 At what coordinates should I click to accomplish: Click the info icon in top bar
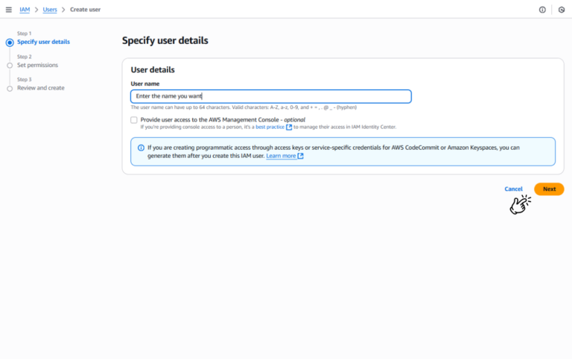click(x=542, y=10)
